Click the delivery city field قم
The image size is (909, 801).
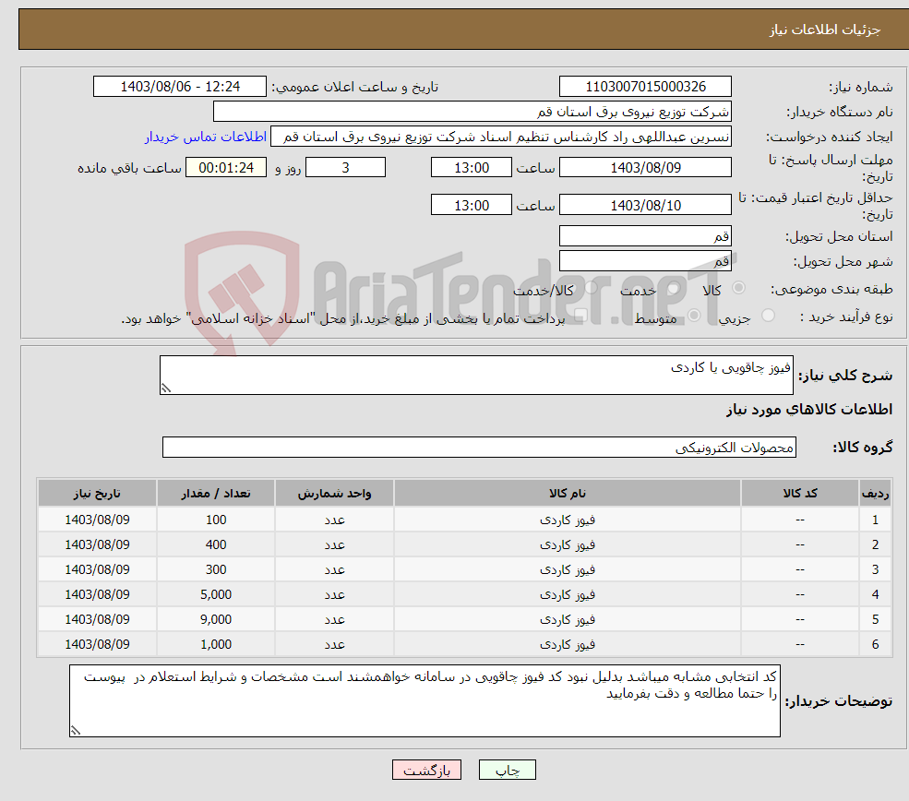[645, 261]
